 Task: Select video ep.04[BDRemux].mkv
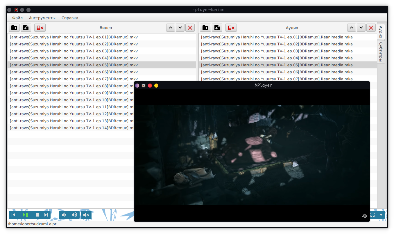click(102, 58)
